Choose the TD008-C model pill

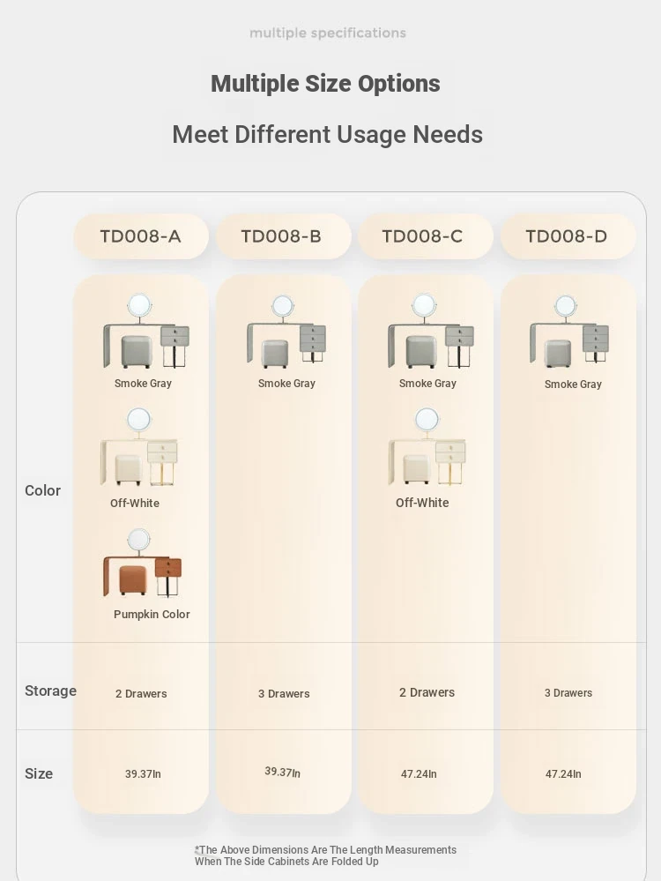426,236
